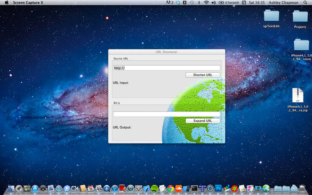Open the red icon with green star
The width and height of the screenshot is (312, 195).
click(234, 188)
